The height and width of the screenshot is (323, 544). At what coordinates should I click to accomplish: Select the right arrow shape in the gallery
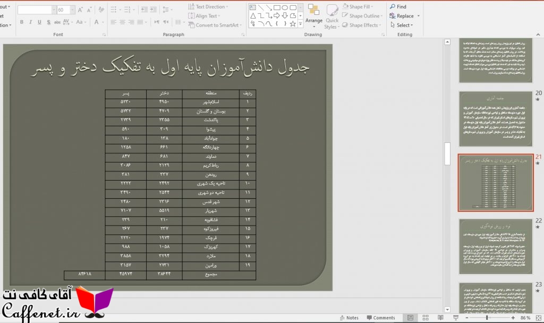277,15
